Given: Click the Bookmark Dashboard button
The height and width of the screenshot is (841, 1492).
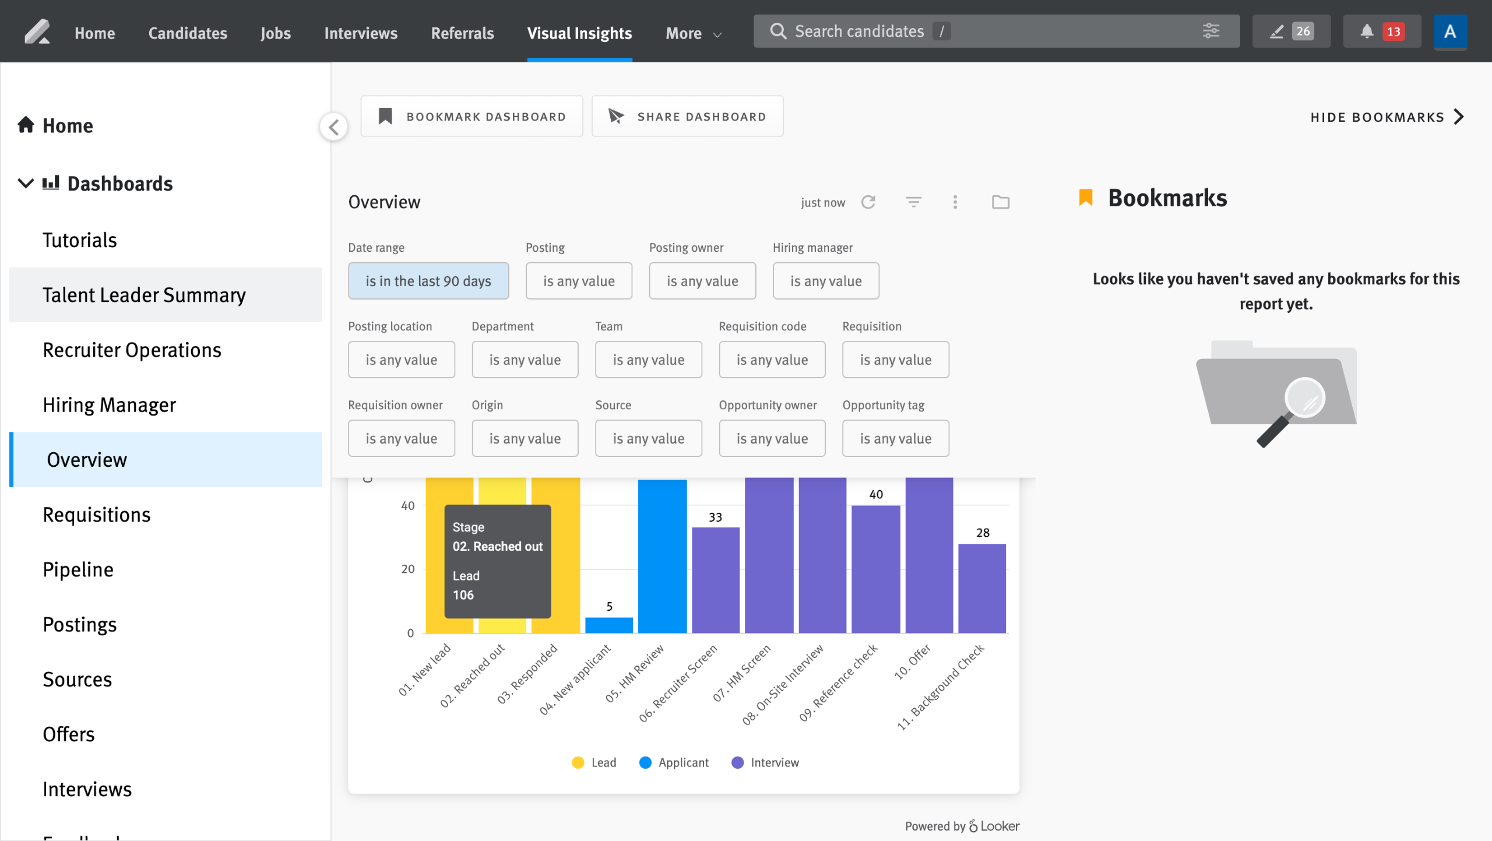Looking at the screenshot, I should tap(471, 117).
